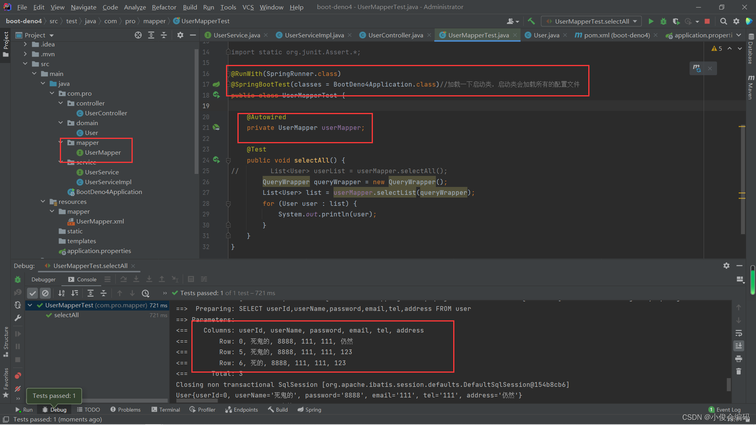
Task: Toggle soft-wrap in console output
Action: click(739, 333)
